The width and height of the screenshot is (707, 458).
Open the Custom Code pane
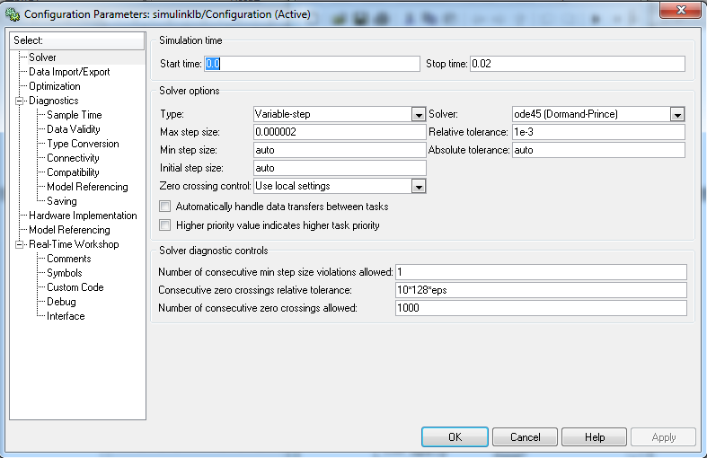[75, 287]
